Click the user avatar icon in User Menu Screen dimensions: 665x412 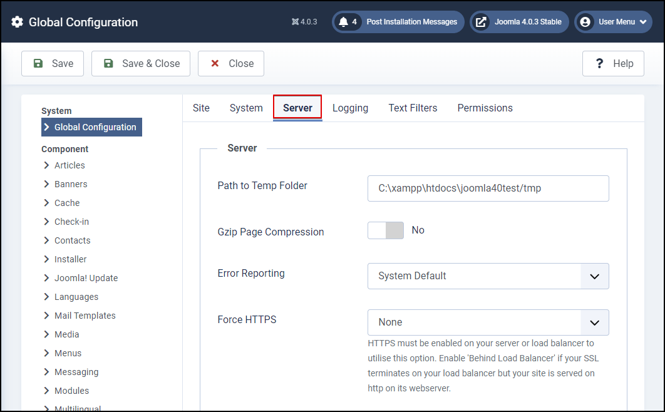point(585,21)
